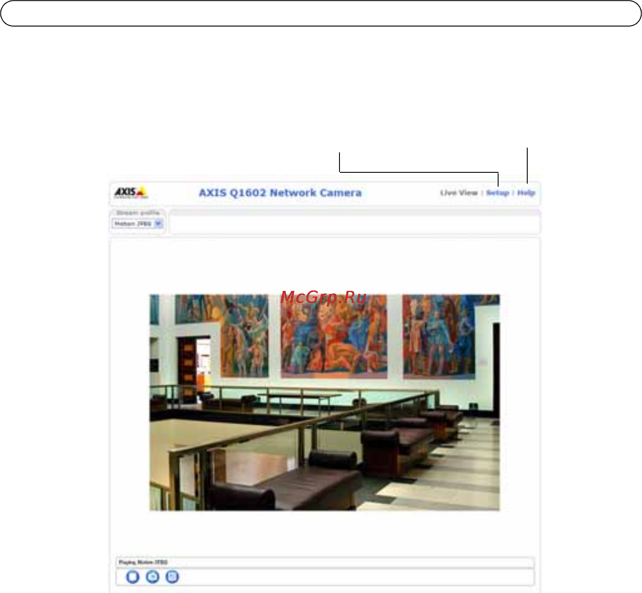Viewport: 642px width, 593px height.
Task: Select the Playing Motion JPEG status text
Action: 143,562
